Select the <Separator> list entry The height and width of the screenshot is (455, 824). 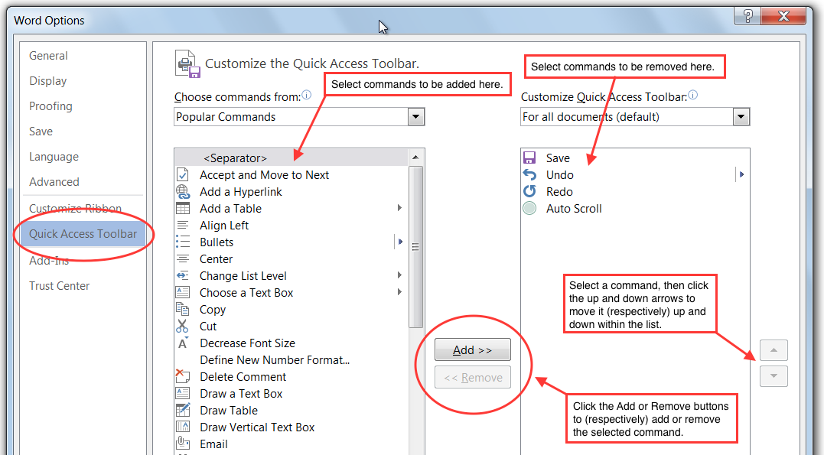[x=291, y=158]
